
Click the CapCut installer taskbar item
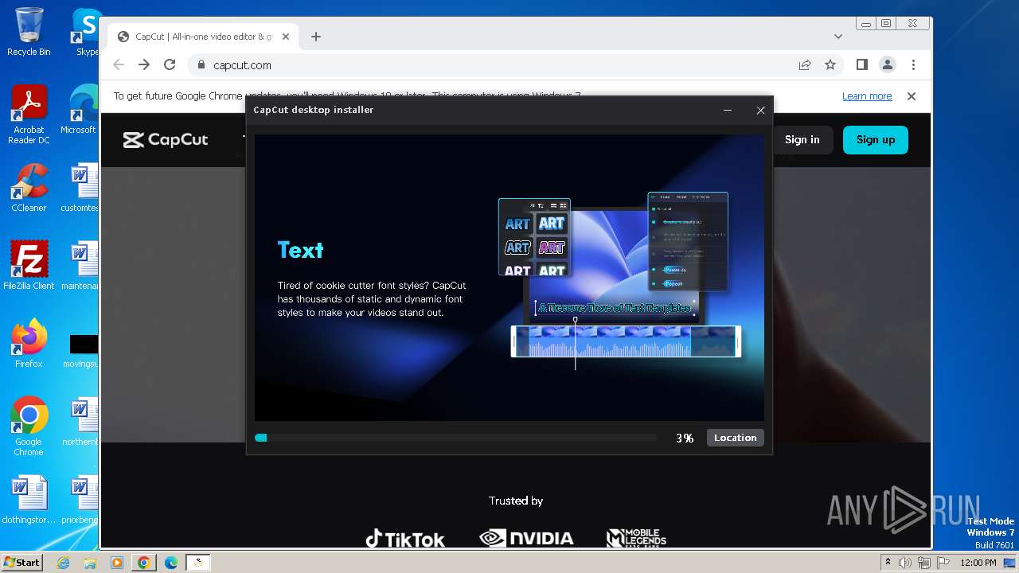pyautogui.click(x=198, y=563)
